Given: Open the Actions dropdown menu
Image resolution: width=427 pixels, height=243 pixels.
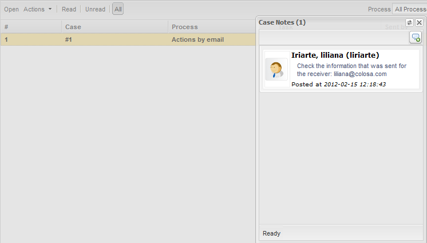Looking at the screenshot, I should coord(38,9).
